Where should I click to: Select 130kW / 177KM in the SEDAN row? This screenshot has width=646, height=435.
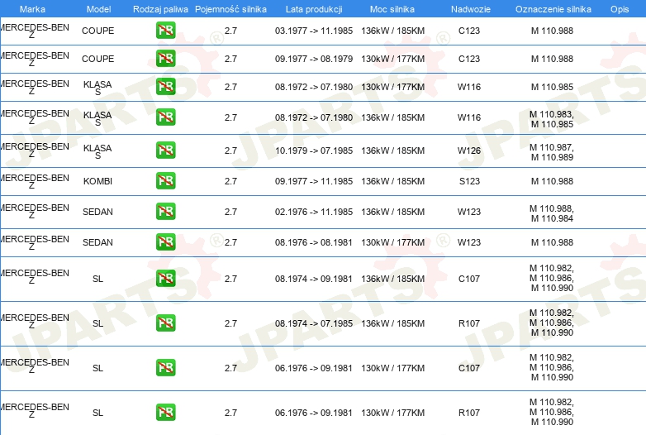click(x=392, y=242)
